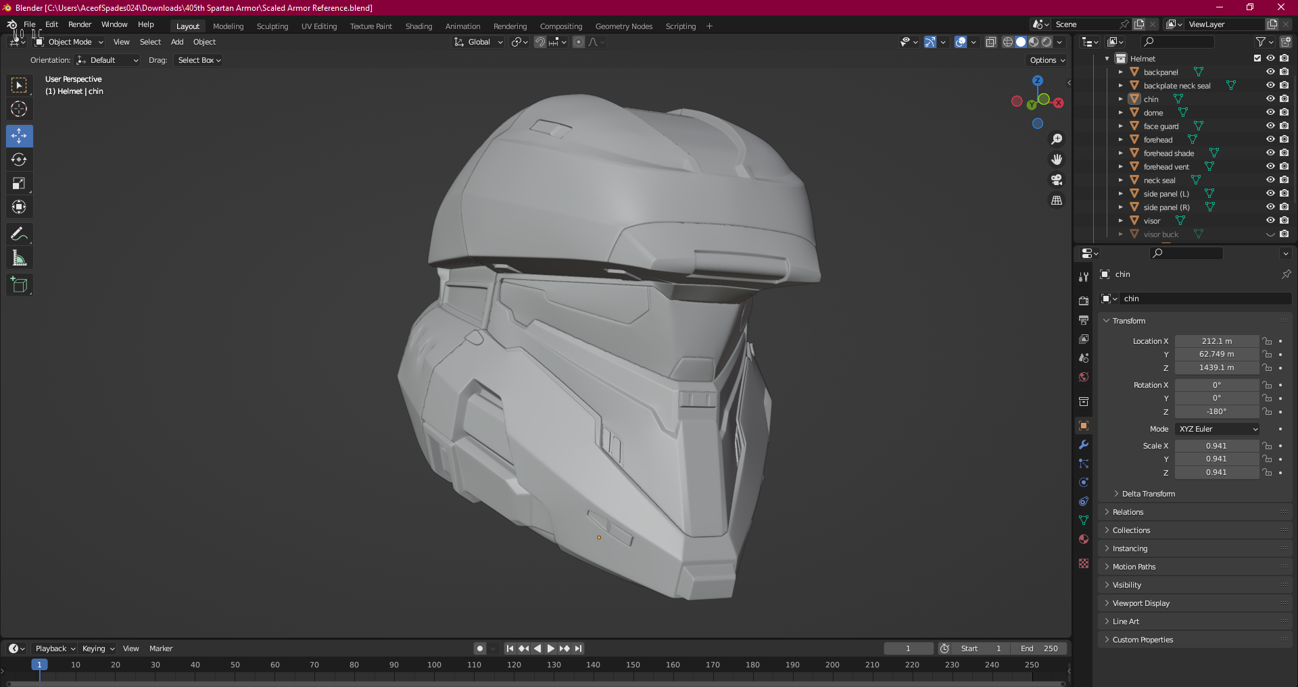Play the animation forward

point(550,648)
